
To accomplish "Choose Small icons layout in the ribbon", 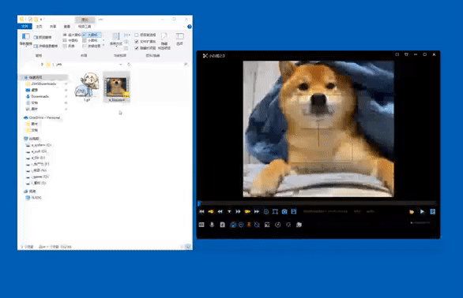I will coord(90,40).
